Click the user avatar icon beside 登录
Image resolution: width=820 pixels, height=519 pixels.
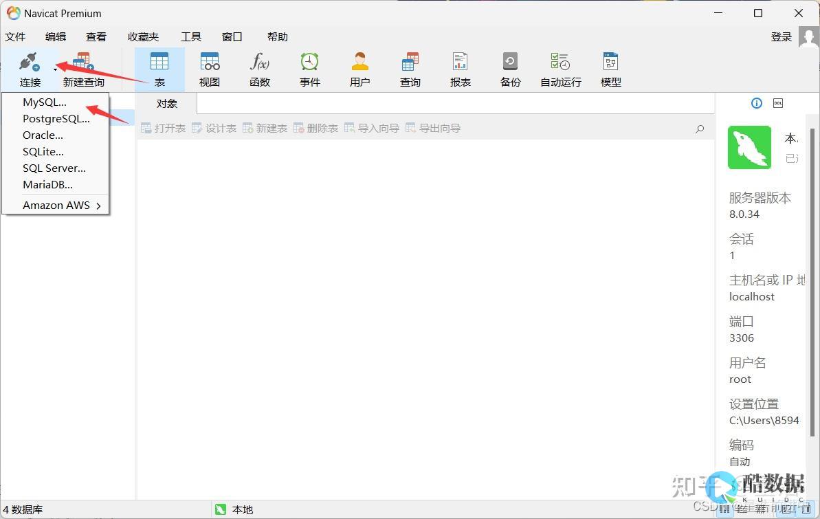(x=808, y=38)
